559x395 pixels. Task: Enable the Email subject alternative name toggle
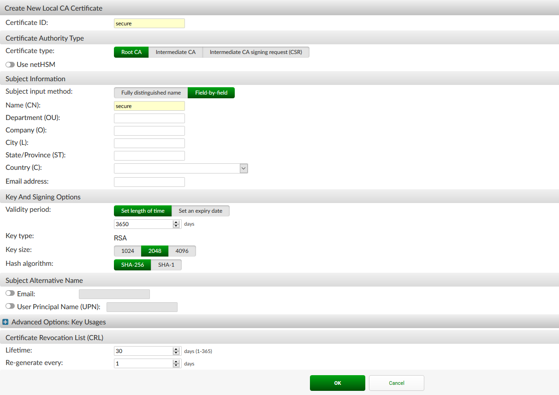[x=10, y=293]
